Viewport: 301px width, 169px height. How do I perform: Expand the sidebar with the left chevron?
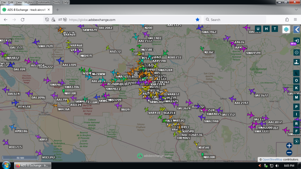pos(297,30)
